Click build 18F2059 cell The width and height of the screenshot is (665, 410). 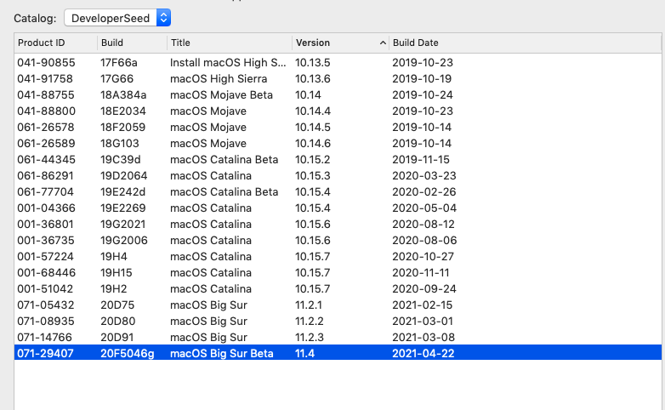123,128
